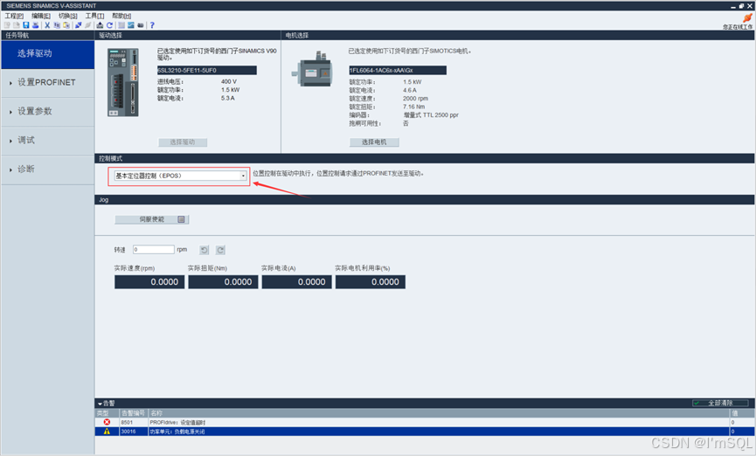Viewport: 756px width, 456px height.
Task: Click the blue question mark help icon
Action: [152, 25]
